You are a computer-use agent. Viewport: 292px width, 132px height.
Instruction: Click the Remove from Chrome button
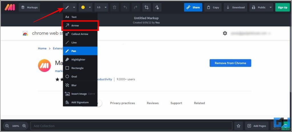click(230, 63)
